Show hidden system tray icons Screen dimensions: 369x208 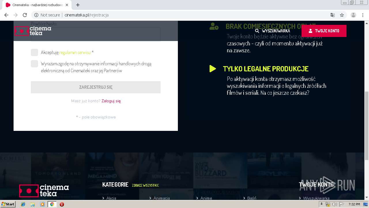click(x=321, y=204)
